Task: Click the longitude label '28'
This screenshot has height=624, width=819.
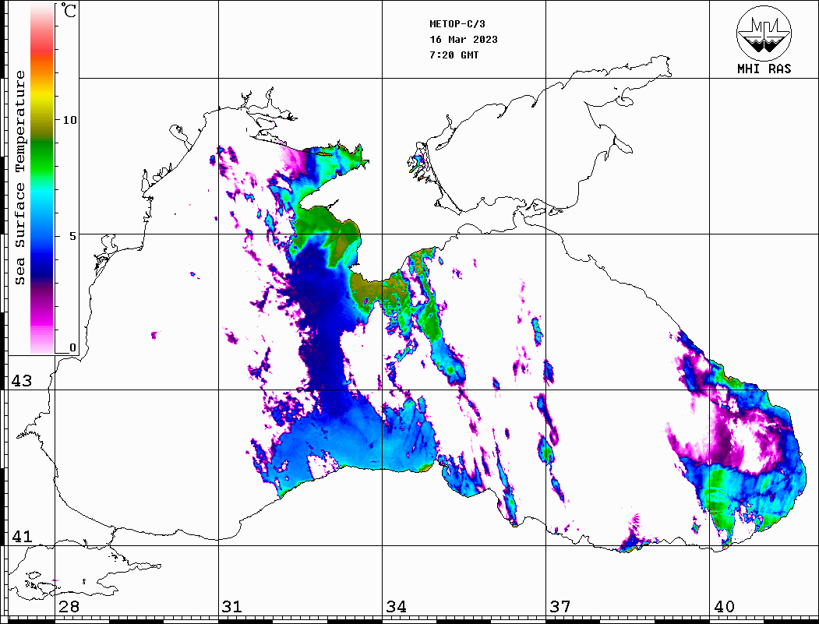Action: pos(69,606)
